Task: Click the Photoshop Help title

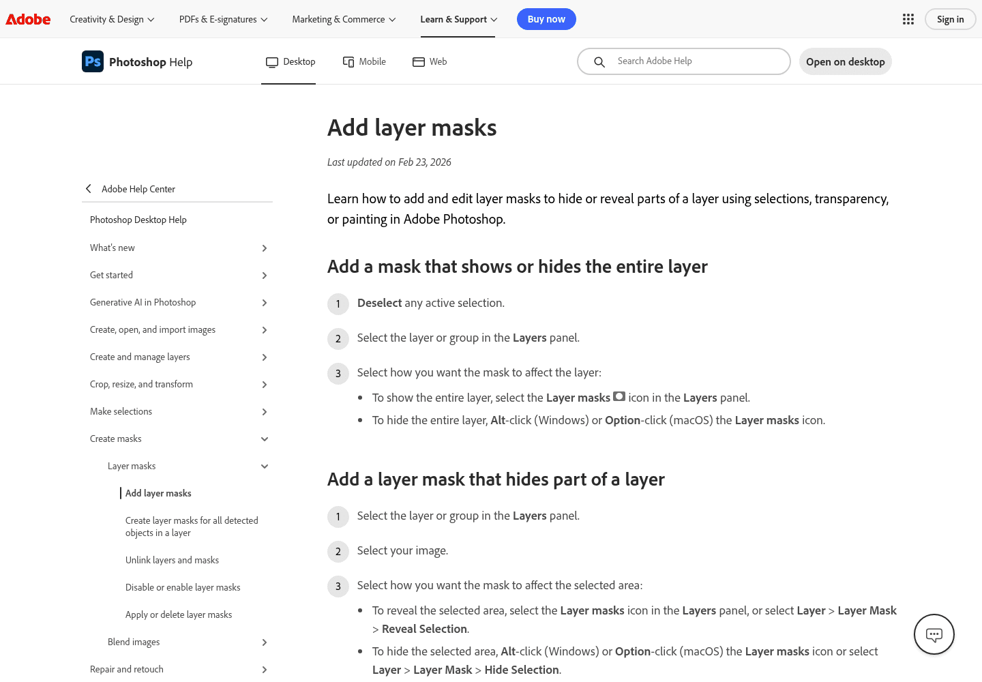Action: click(x=151, y=62)
